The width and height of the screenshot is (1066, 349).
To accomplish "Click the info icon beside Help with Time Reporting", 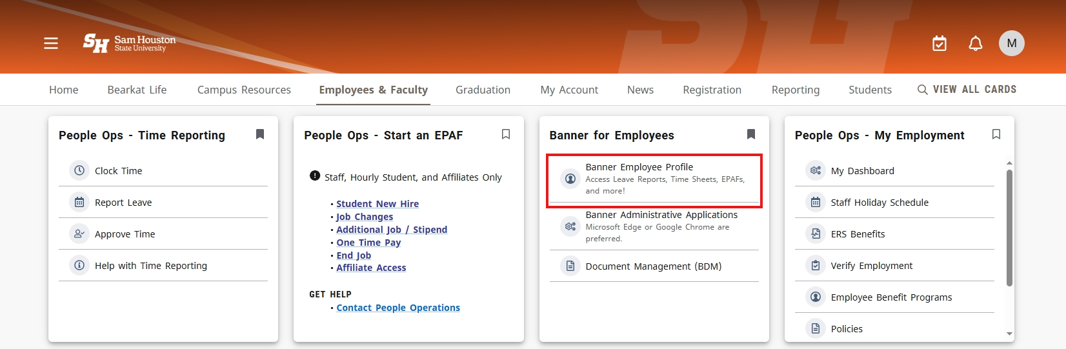I will point(79,266).
